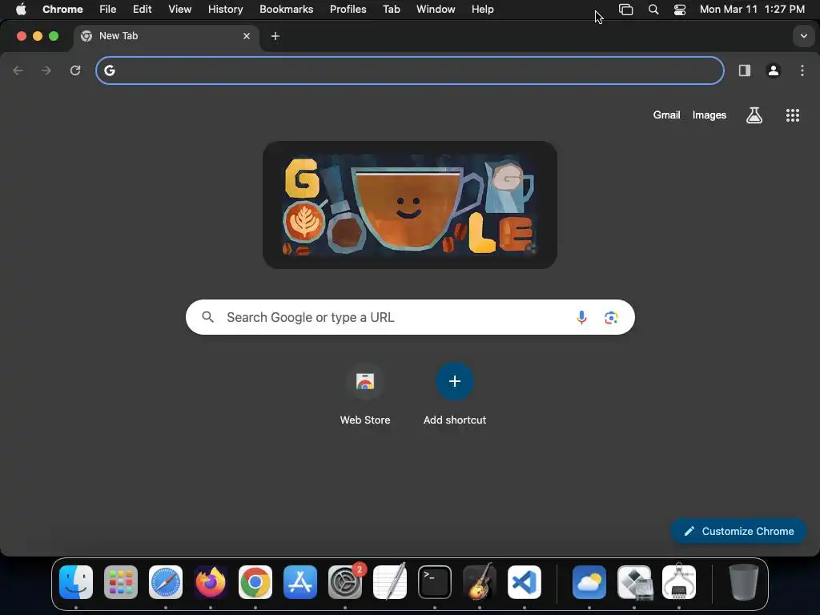The width and height of the screenshot is (820, 615).
Task: Search by image with Google Lens icon
Action: click(611, 317)
